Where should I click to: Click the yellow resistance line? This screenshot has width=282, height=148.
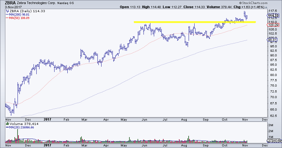(194, 22)
